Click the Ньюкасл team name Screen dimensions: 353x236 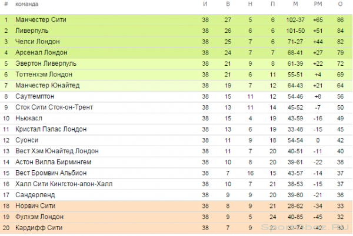click(x=29, y=119)
